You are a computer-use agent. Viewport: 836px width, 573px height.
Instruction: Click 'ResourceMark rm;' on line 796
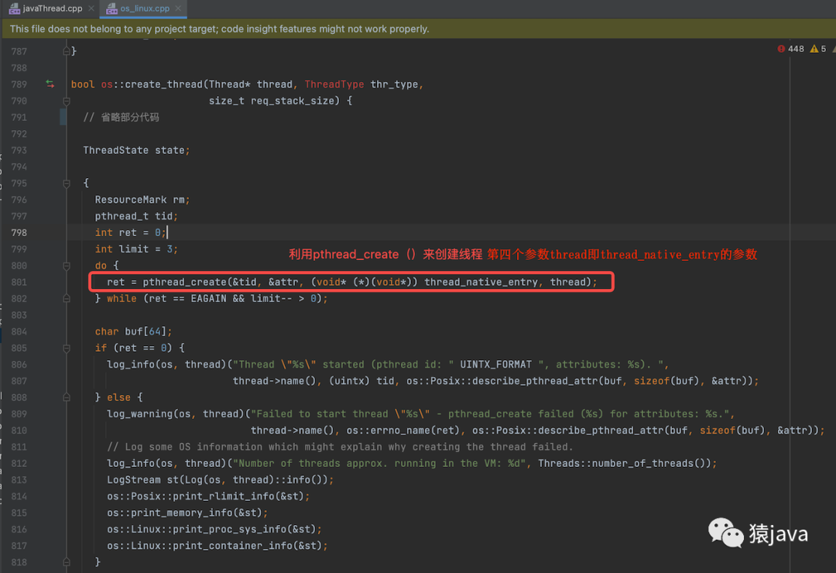tap(142, 200)
